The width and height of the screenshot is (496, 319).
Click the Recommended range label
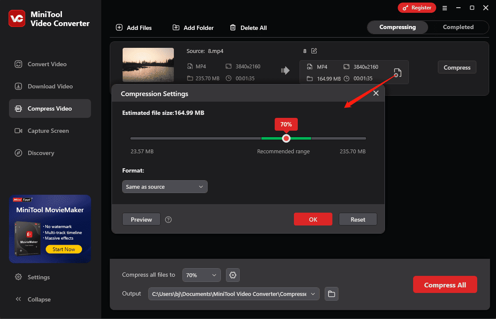tap(283, 152)
